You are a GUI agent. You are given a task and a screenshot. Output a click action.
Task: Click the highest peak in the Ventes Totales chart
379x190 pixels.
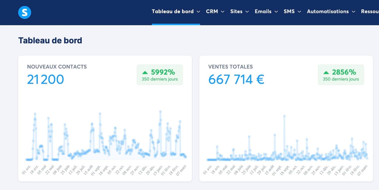[x=284, y=116]
